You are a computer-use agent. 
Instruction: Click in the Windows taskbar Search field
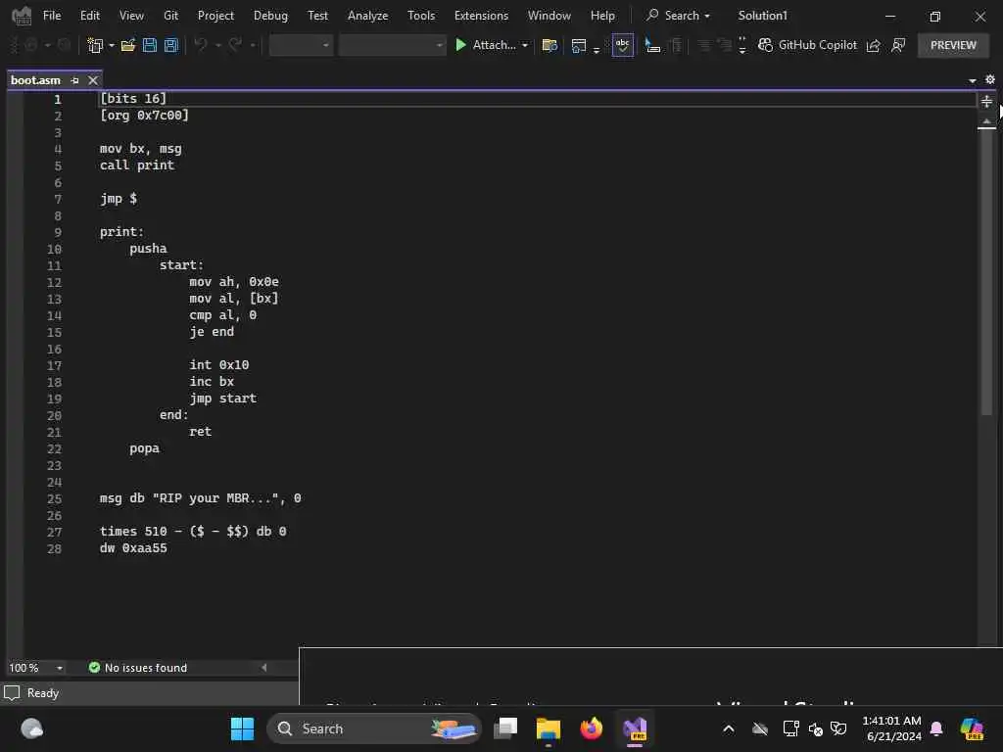[373, 728]
